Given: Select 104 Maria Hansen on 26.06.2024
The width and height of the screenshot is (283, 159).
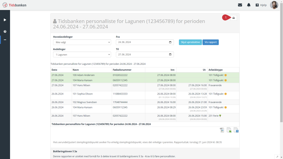Looking at the screenshot, I should click(145, 109).
